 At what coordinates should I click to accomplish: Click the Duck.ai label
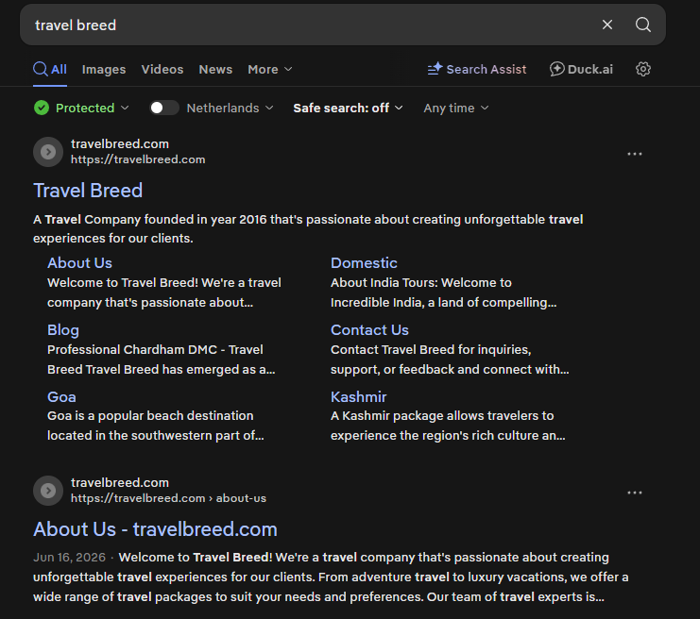(590, 70)
